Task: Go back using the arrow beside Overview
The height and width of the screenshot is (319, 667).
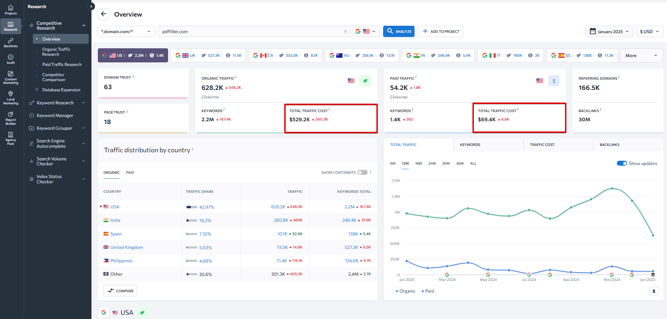Action: click(x=103, y=14)
